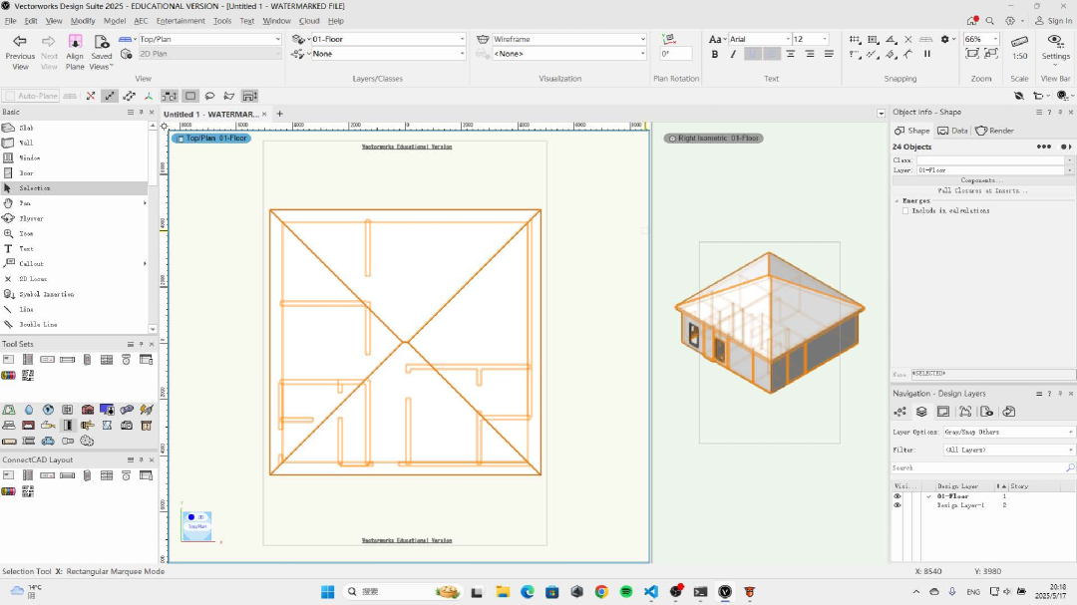Open the Modify menu
The image size is (1077, 605).
pyautogui.click(x=83, y=21)
